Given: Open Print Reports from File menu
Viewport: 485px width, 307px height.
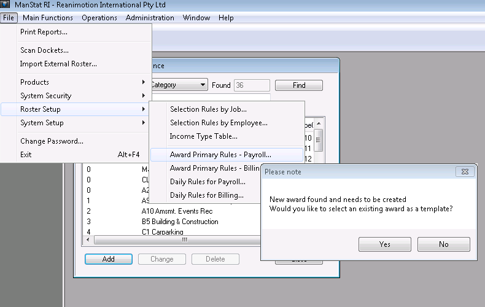Looking at the screenshot, I should [x=44, y=31].
